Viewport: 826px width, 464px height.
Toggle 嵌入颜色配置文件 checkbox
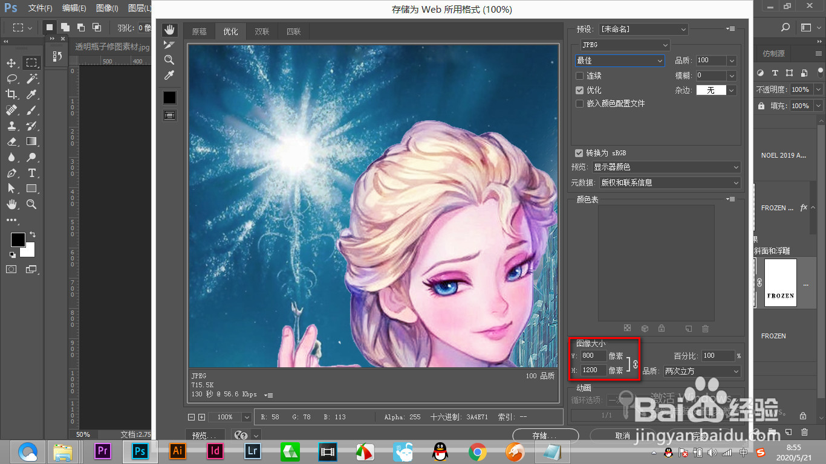pos(579,104)
